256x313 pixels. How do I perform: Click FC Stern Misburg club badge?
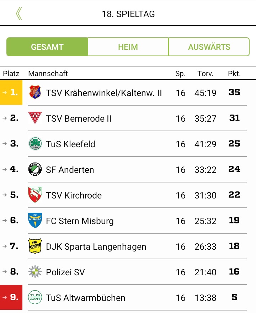pyautogui.click(x=35, y=221)
